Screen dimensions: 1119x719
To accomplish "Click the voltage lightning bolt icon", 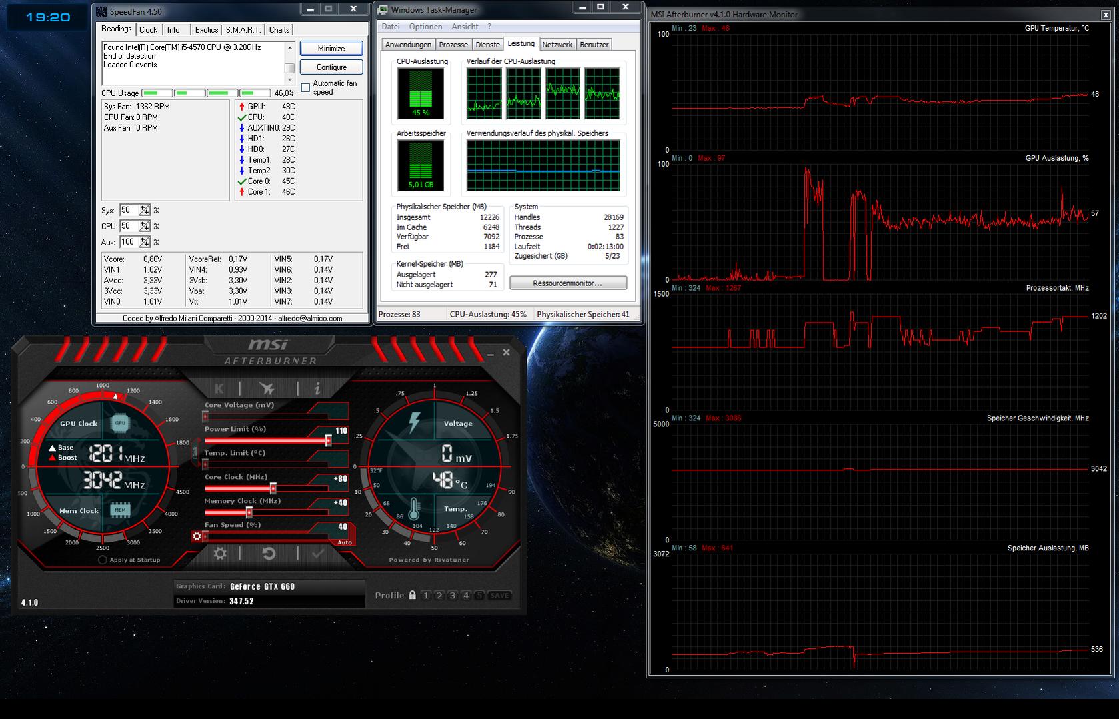I will tap(415, 422).
